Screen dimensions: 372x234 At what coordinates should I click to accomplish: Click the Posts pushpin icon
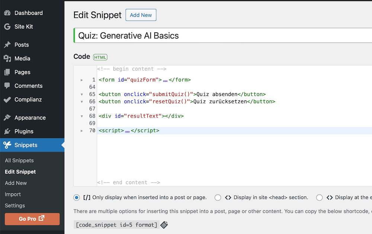click(7, 45)
